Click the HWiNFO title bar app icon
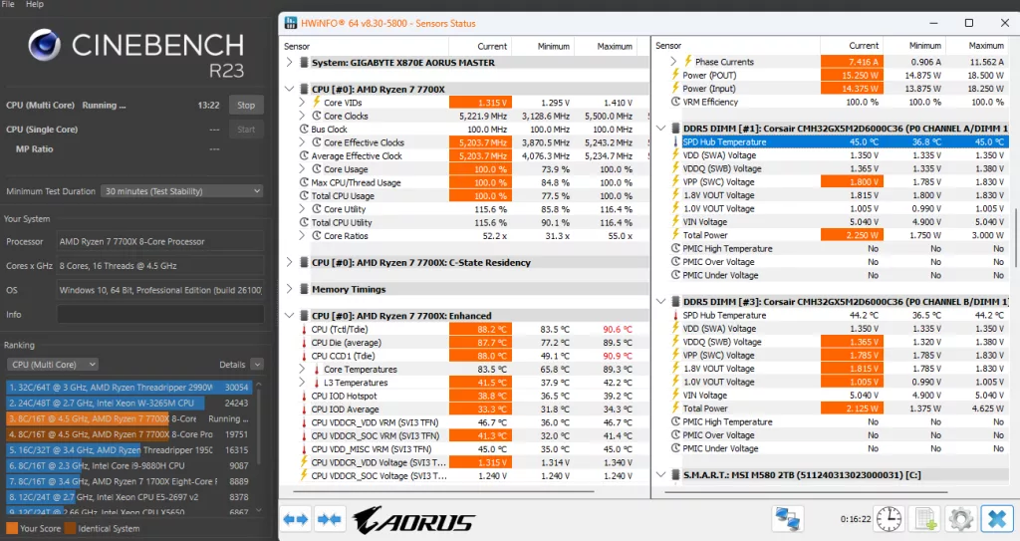The height and width of the screenshot is (541, 1020). 291,24
